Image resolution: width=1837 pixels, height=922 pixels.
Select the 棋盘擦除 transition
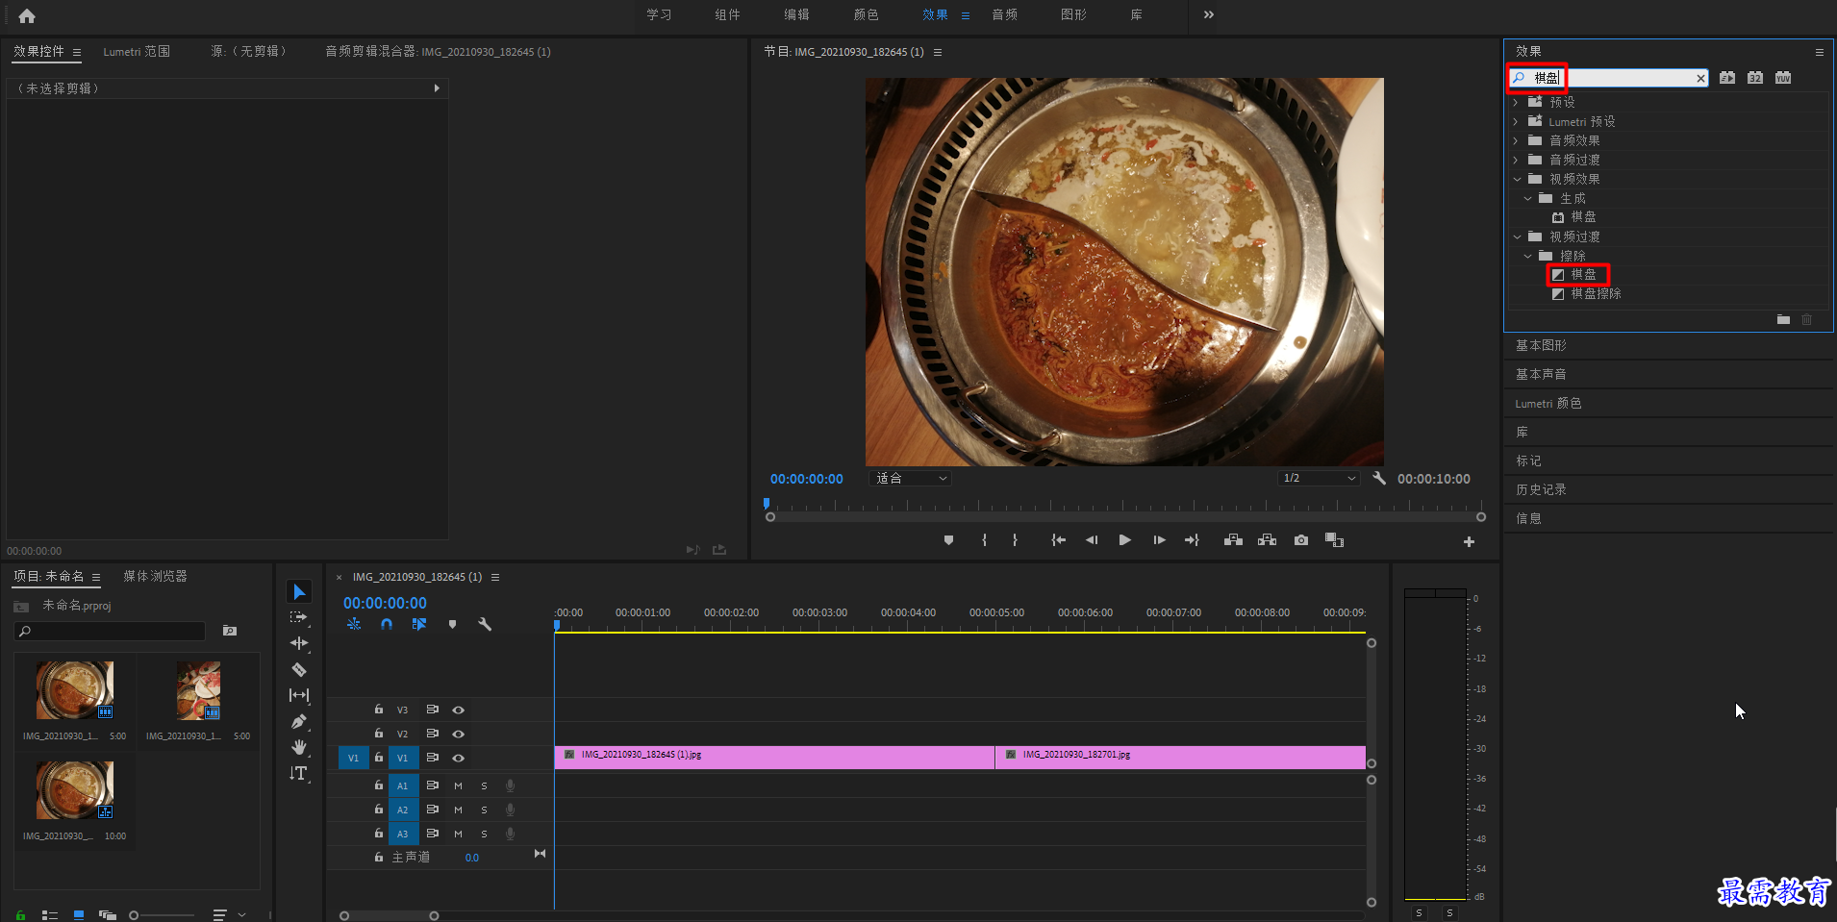[x=1596, y=293]
